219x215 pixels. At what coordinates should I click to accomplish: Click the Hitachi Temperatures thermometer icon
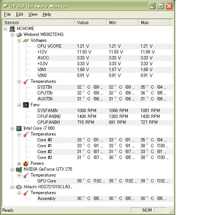26,193
